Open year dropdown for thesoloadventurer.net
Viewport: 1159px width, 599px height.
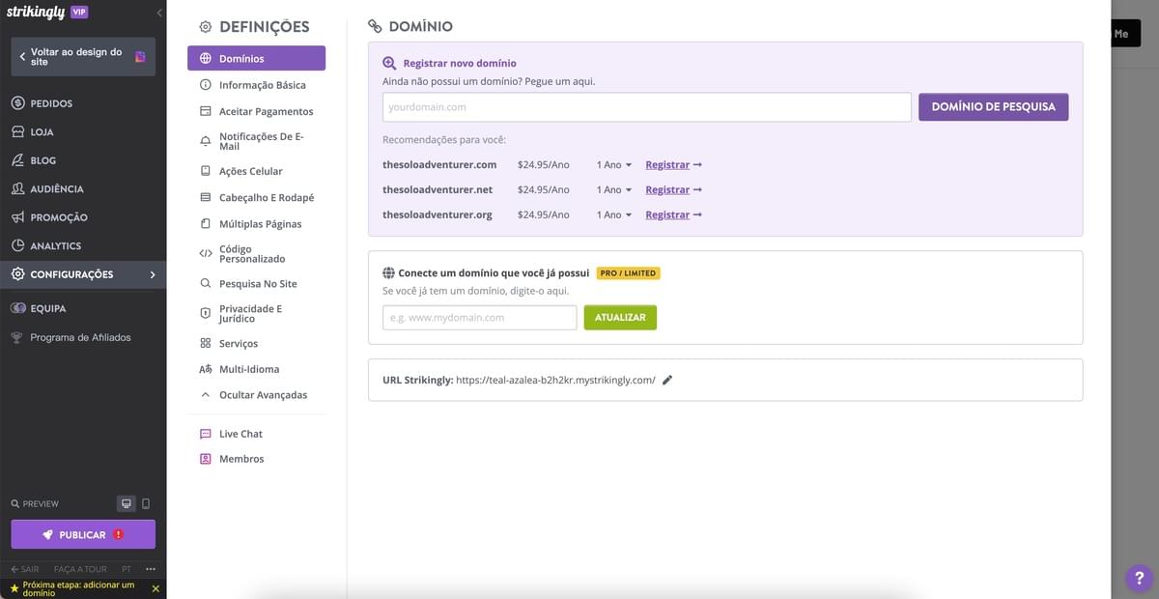click(614, 189)
